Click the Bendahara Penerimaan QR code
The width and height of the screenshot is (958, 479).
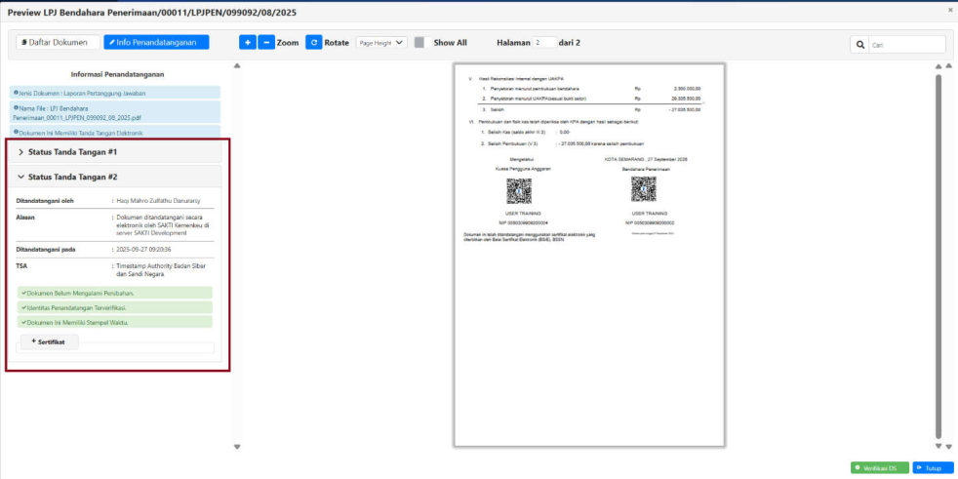(645, 189)
